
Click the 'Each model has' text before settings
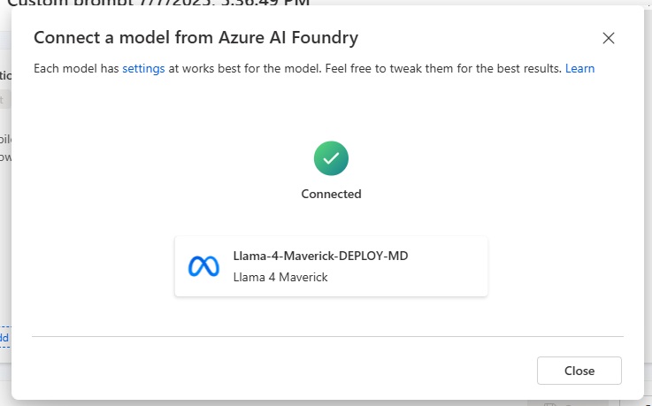pos(76,69)
